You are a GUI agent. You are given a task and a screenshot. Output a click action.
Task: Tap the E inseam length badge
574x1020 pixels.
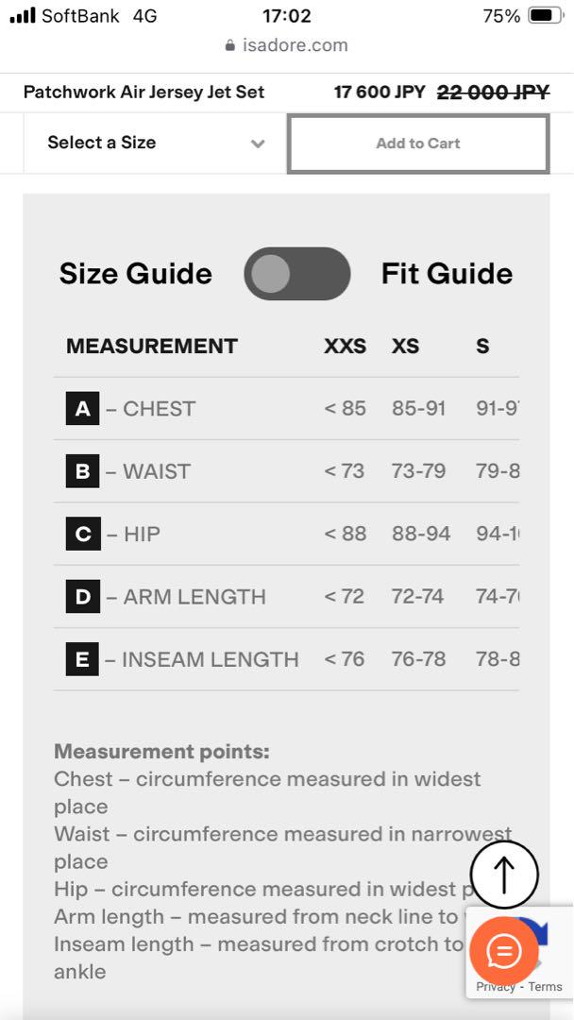(x=82, y=659)
